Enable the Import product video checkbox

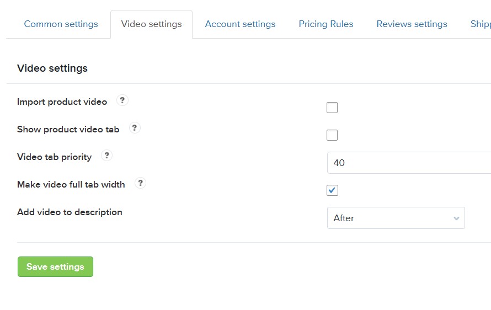pyautogui.click(x=332, y=108)
